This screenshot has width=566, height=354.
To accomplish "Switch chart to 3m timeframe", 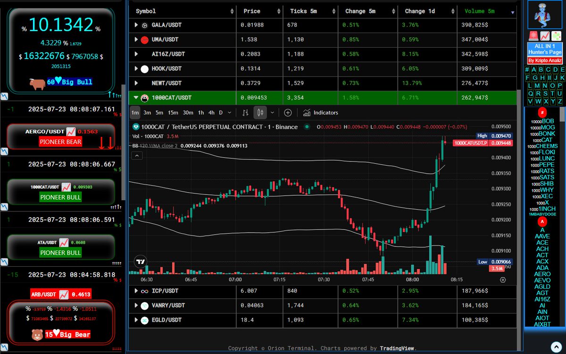I will (x=147, y=113).
